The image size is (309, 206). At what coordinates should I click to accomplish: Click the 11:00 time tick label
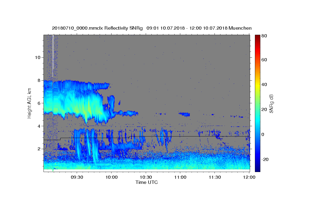click(180, 178)
